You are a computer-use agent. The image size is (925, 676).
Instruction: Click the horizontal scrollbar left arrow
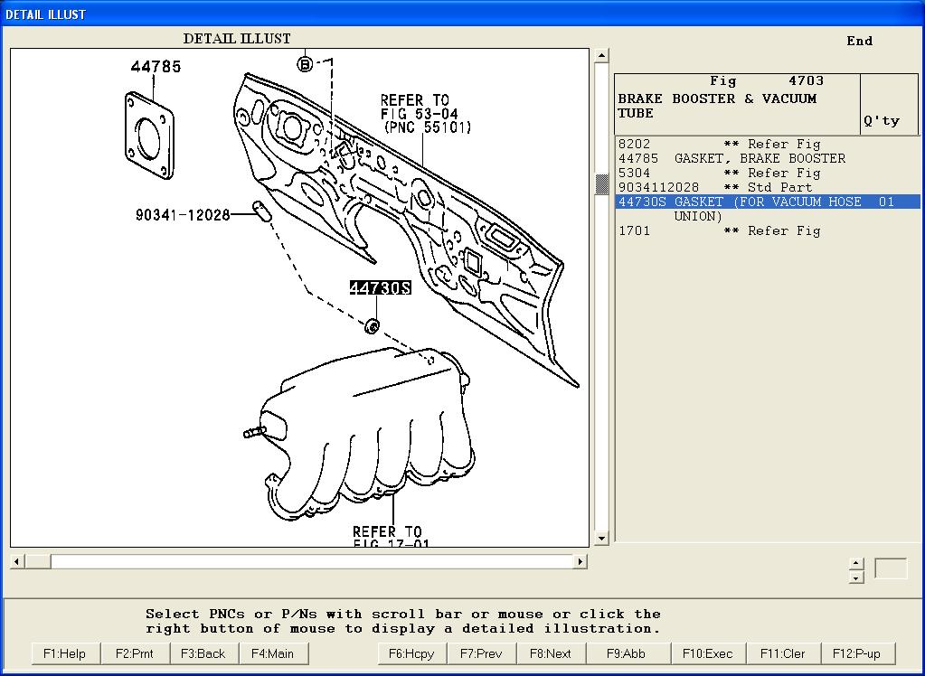tap(17, 561)
